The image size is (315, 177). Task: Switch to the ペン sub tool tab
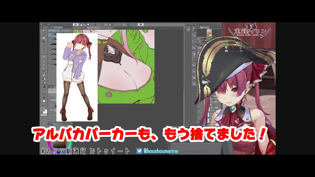click(x=54, y=31)
